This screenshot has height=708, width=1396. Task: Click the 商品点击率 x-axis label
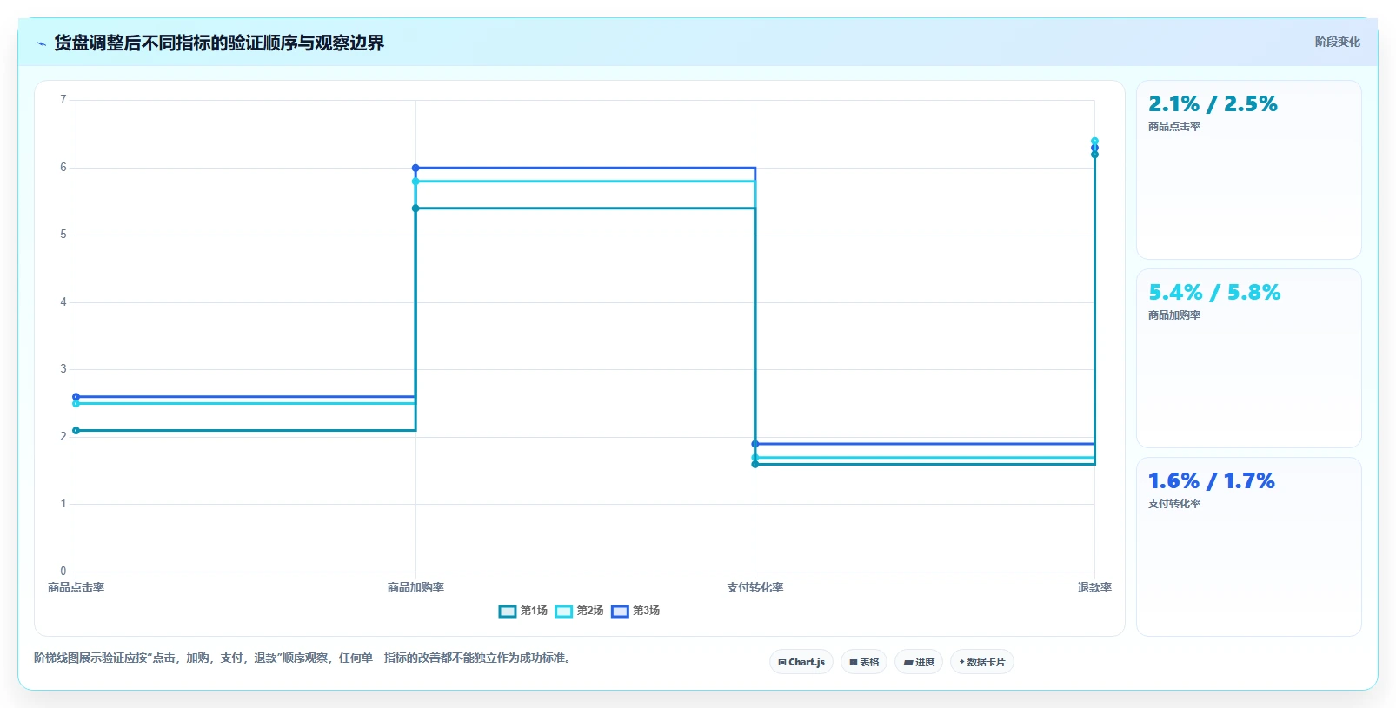point(76,588)
